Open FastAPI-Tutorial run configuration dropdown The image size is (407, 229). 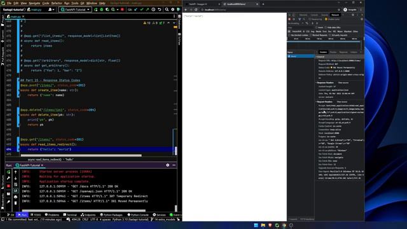tap(75, 10)
